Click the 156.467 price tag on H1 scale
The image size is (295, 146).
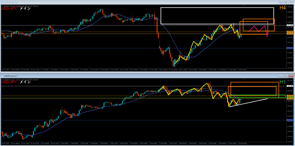pyautogui.click(x=290, y=96)
